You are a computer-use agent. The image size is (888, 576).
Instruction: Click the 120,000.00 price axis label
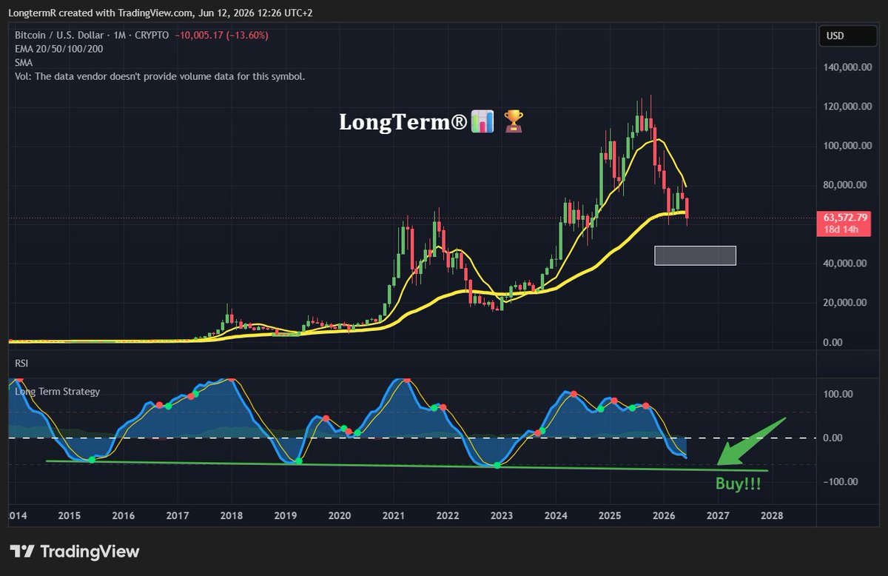(848, 106)
